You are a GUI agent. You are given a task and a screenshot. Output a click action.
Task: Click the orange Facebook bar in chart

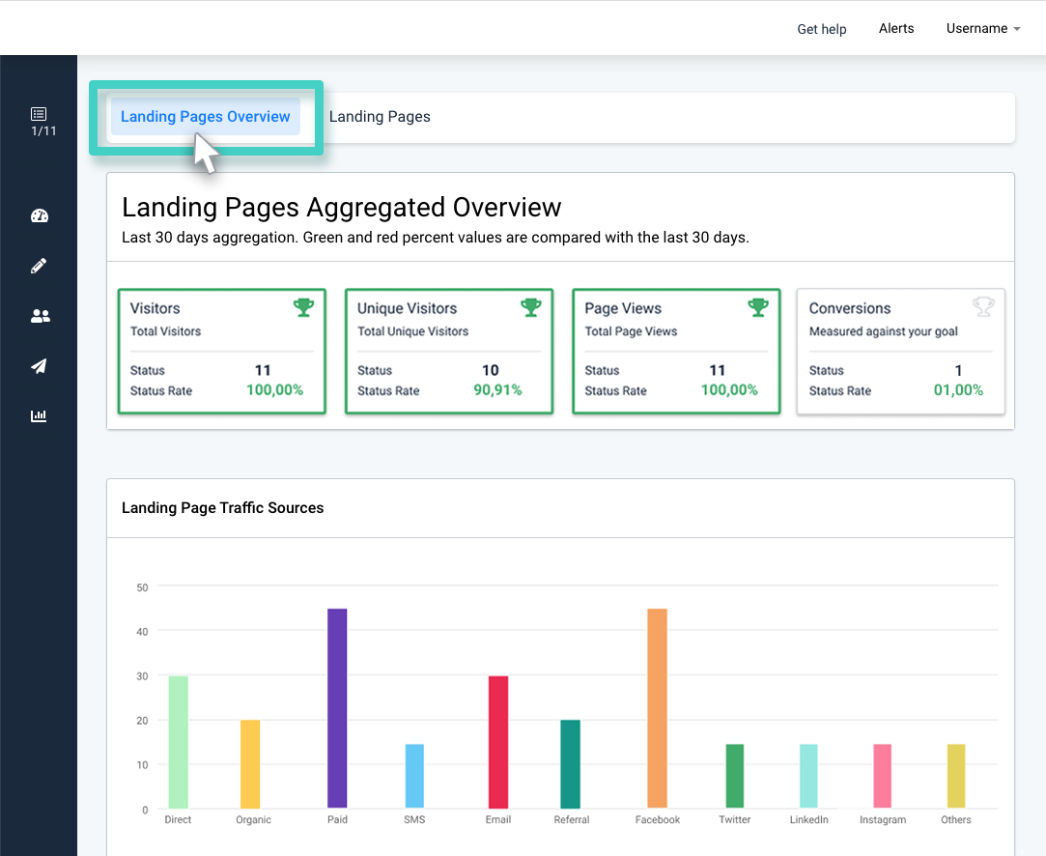point(657,708)
